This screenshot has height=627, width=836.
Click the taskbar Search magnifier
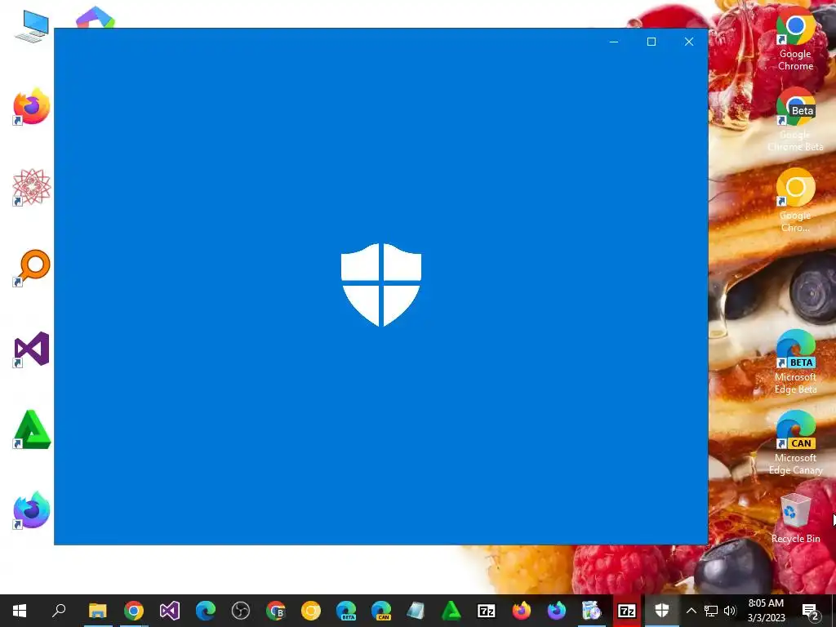coord(59,611)
